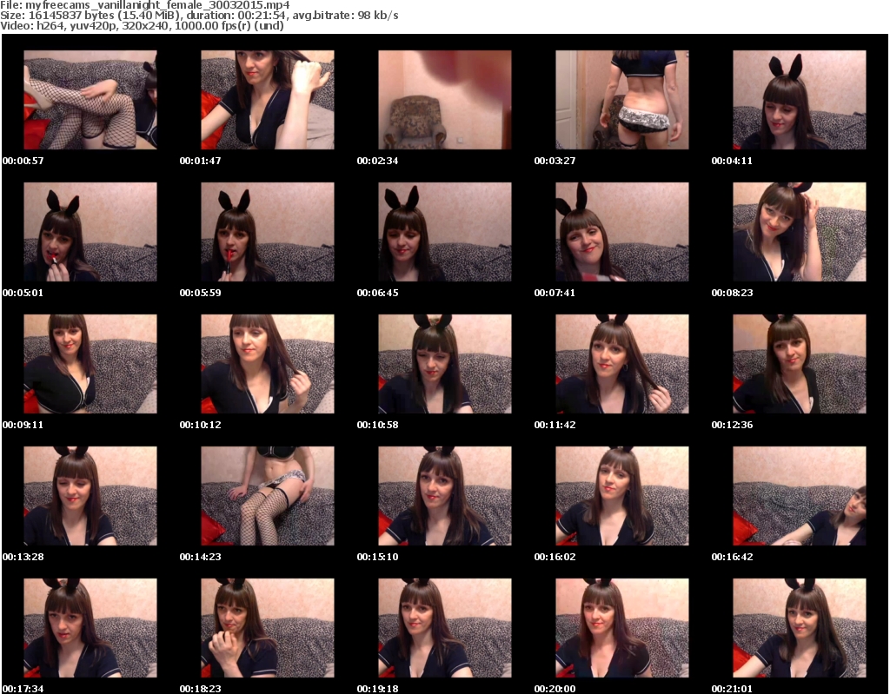Screen dimensions: 890x694
Task: Click the 00:19:18 timestamp label
Action: pyautogui.click(x=377, y=688)
